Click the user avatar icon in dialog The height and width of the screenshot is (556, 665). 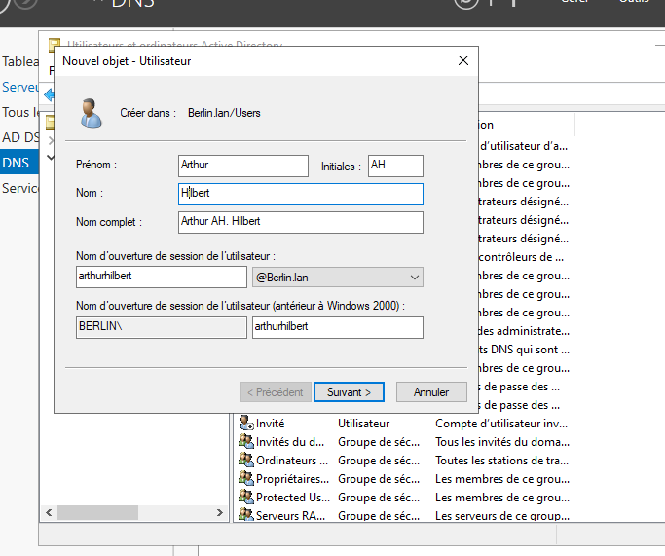coord(92,112)
